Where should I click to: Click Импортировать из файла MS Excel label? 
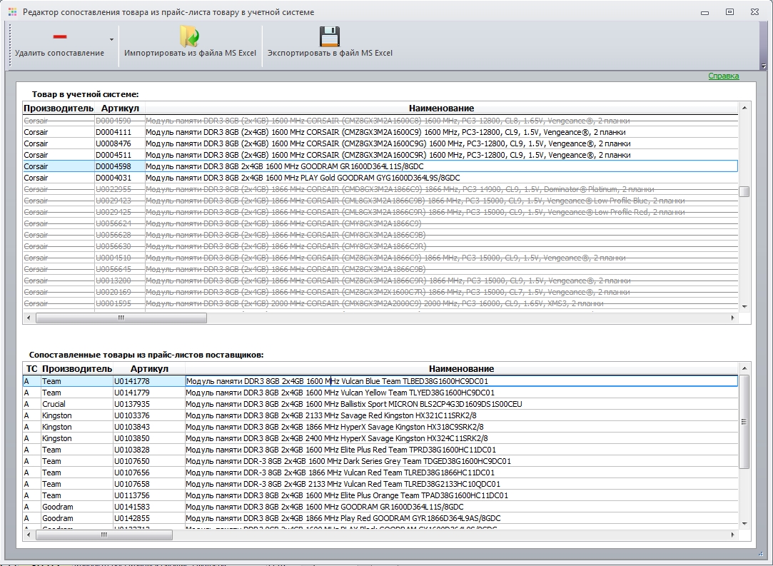(190, 53)
